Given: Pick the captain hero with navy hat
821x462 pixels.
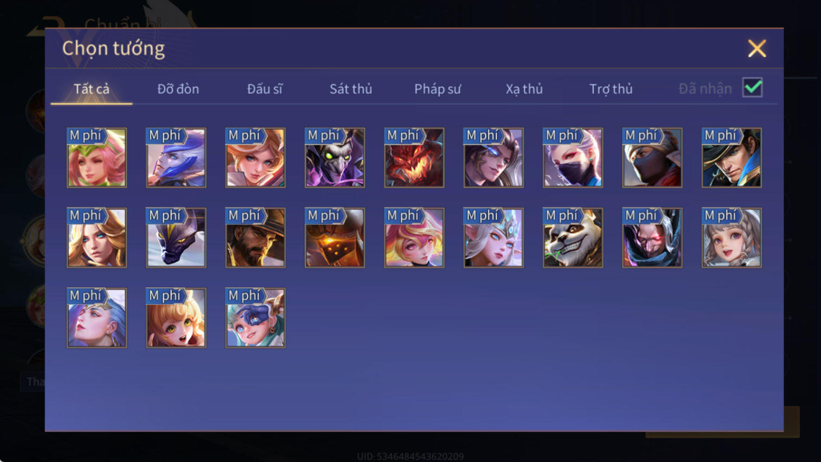Looking at the screenshot, I should click(732, 158).
